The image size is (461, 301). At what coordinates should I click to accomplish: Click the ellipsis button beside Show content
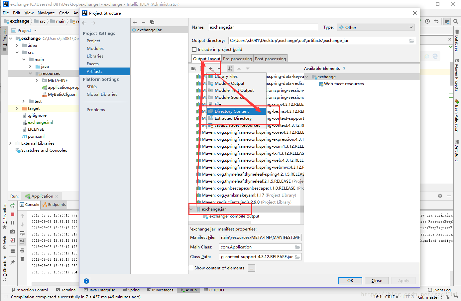point(252,268)
